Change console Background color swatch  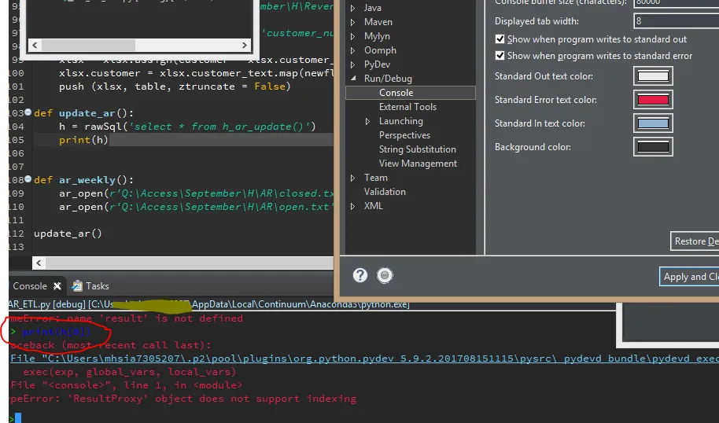click(x=653, y=147)
